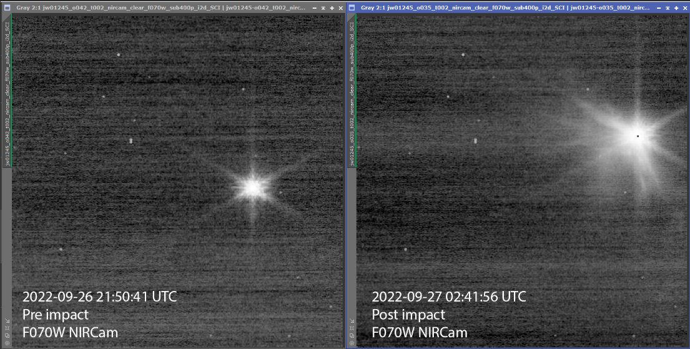
Task: Click the o042 image window's title-bar icon
Action: (7, 7)
